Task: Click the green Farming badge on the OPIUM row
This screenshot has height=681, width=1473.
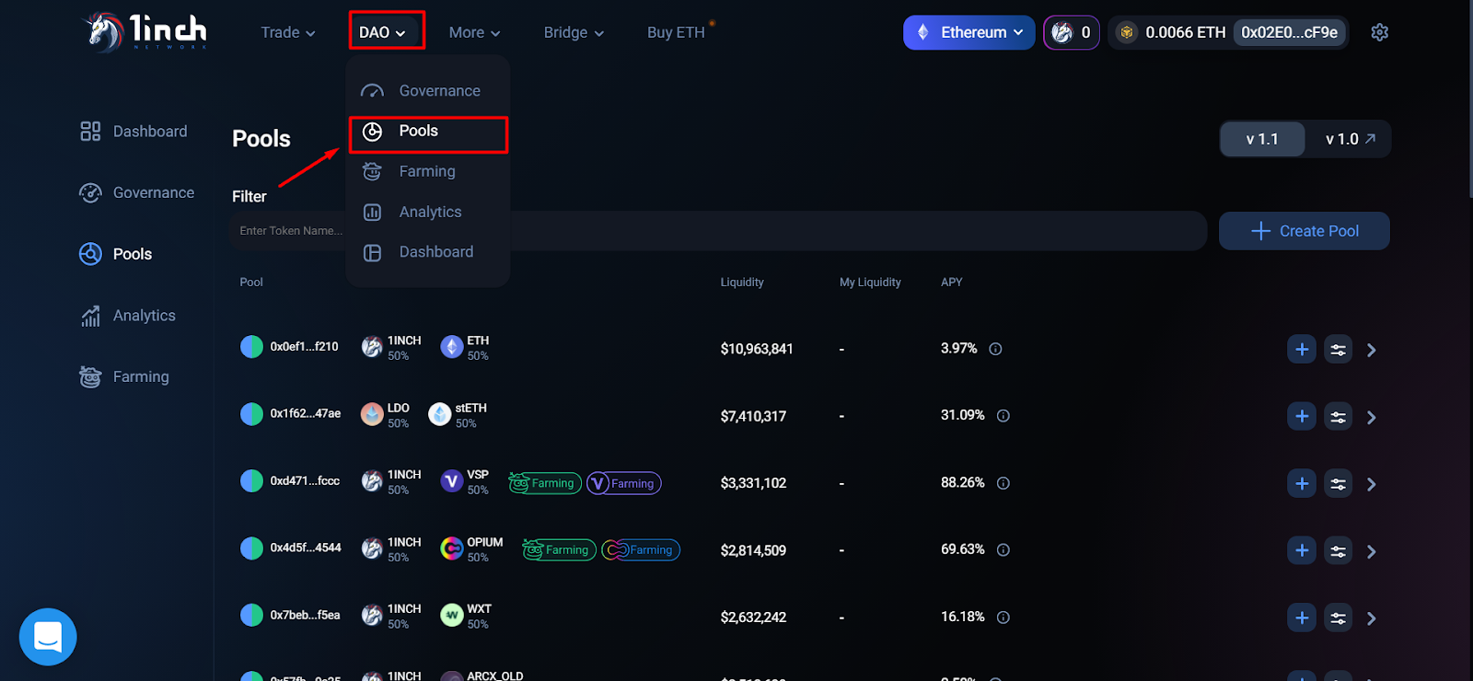Action: (559, 550)
